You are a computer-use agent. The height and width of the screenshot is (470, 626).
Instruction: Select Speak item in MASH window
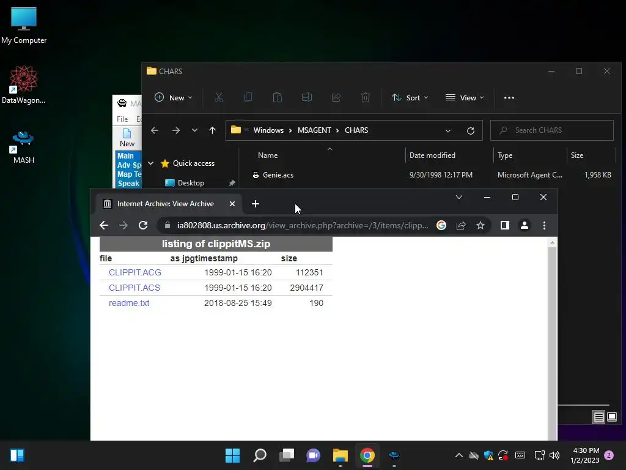pos(128,184)
